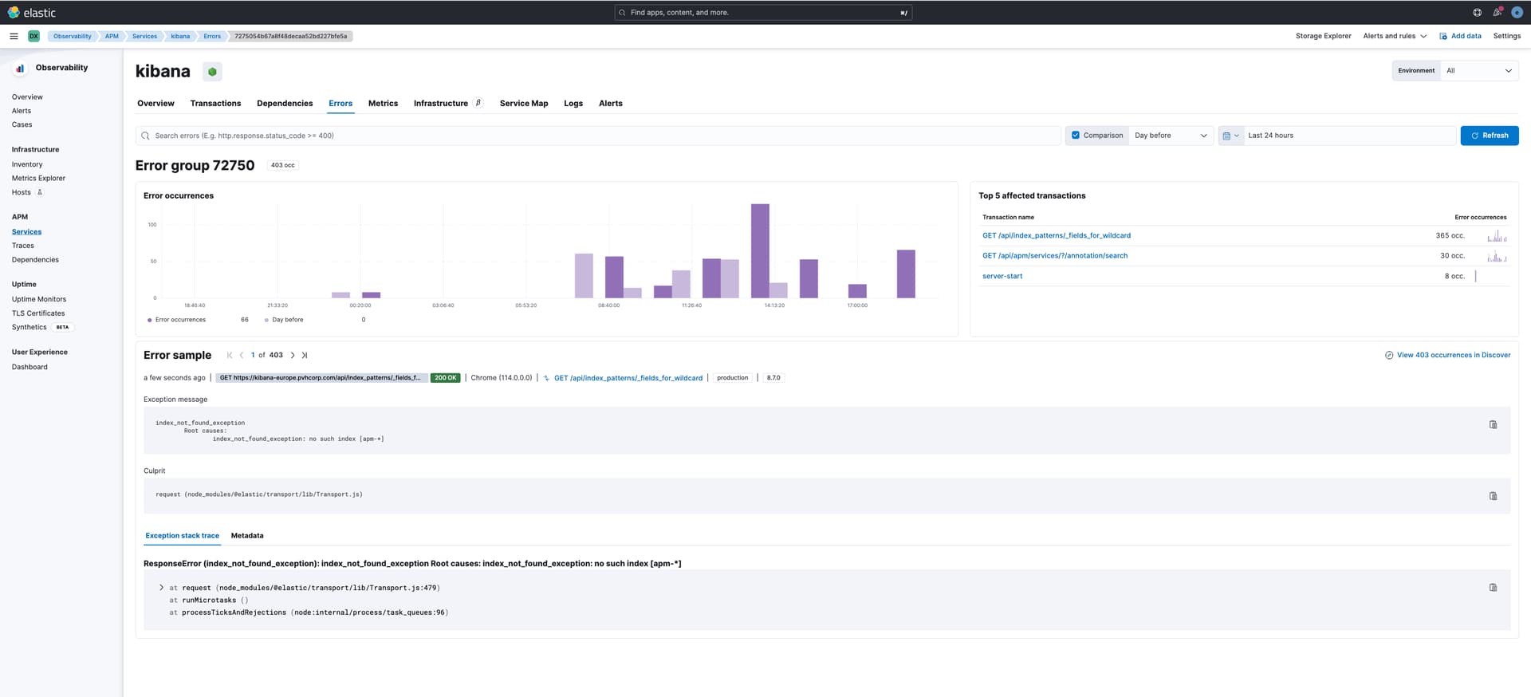
Task: Open the help menu icon in header
Action: [x=1477, y=13]
